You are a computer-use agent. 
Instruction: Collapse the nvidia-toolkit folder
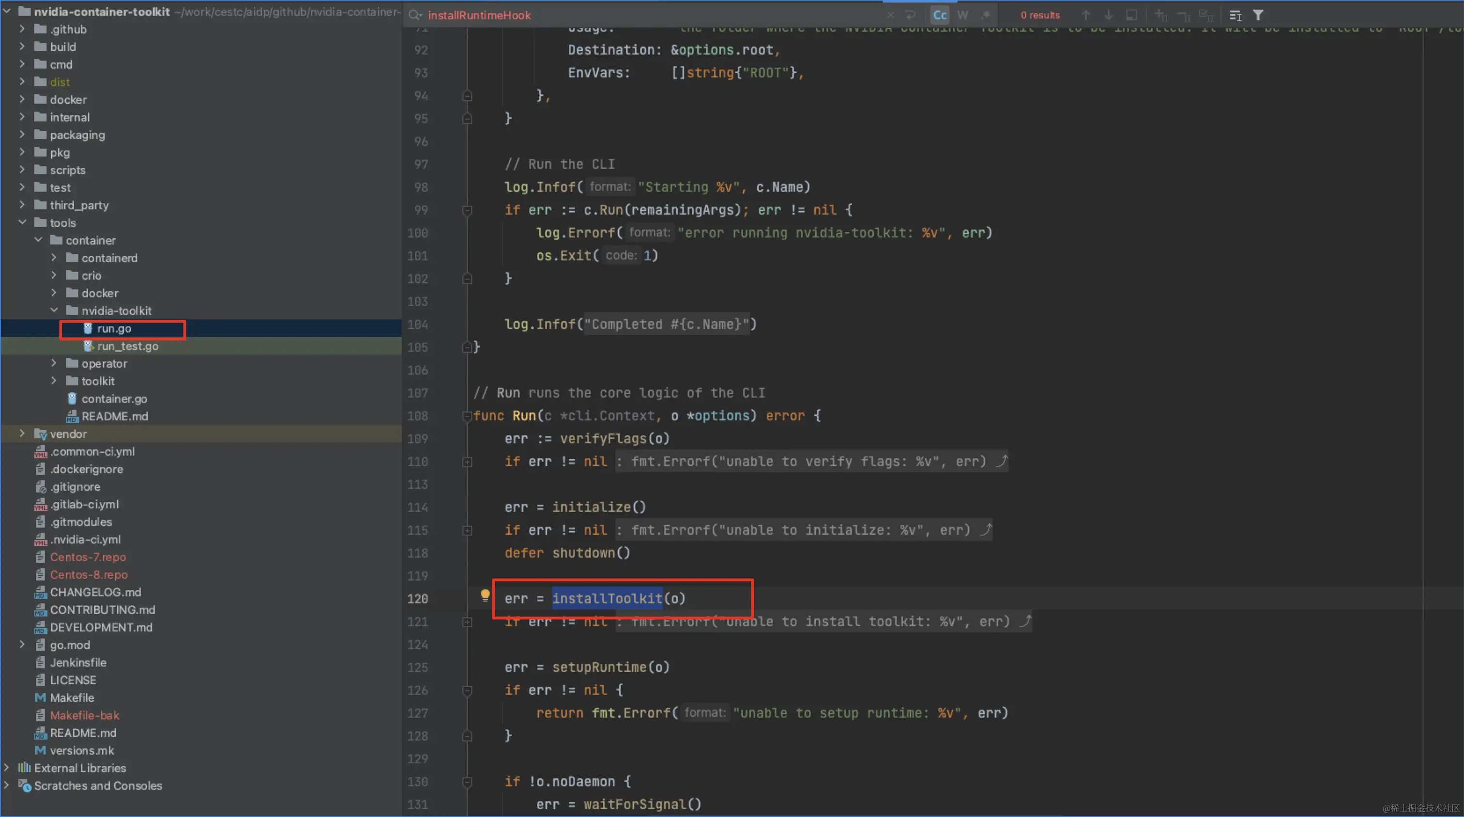pos(54,310)
